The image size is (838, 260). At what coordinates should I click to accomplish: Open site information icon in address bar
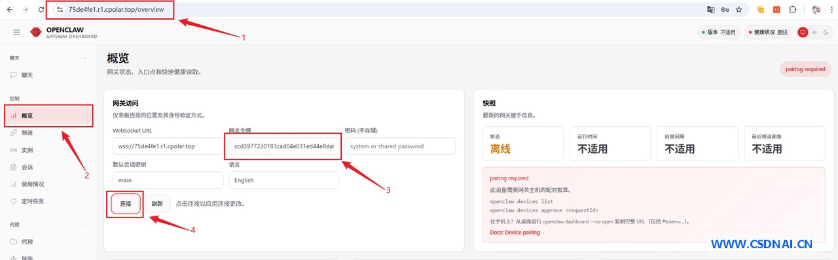[x=60, y=10]
